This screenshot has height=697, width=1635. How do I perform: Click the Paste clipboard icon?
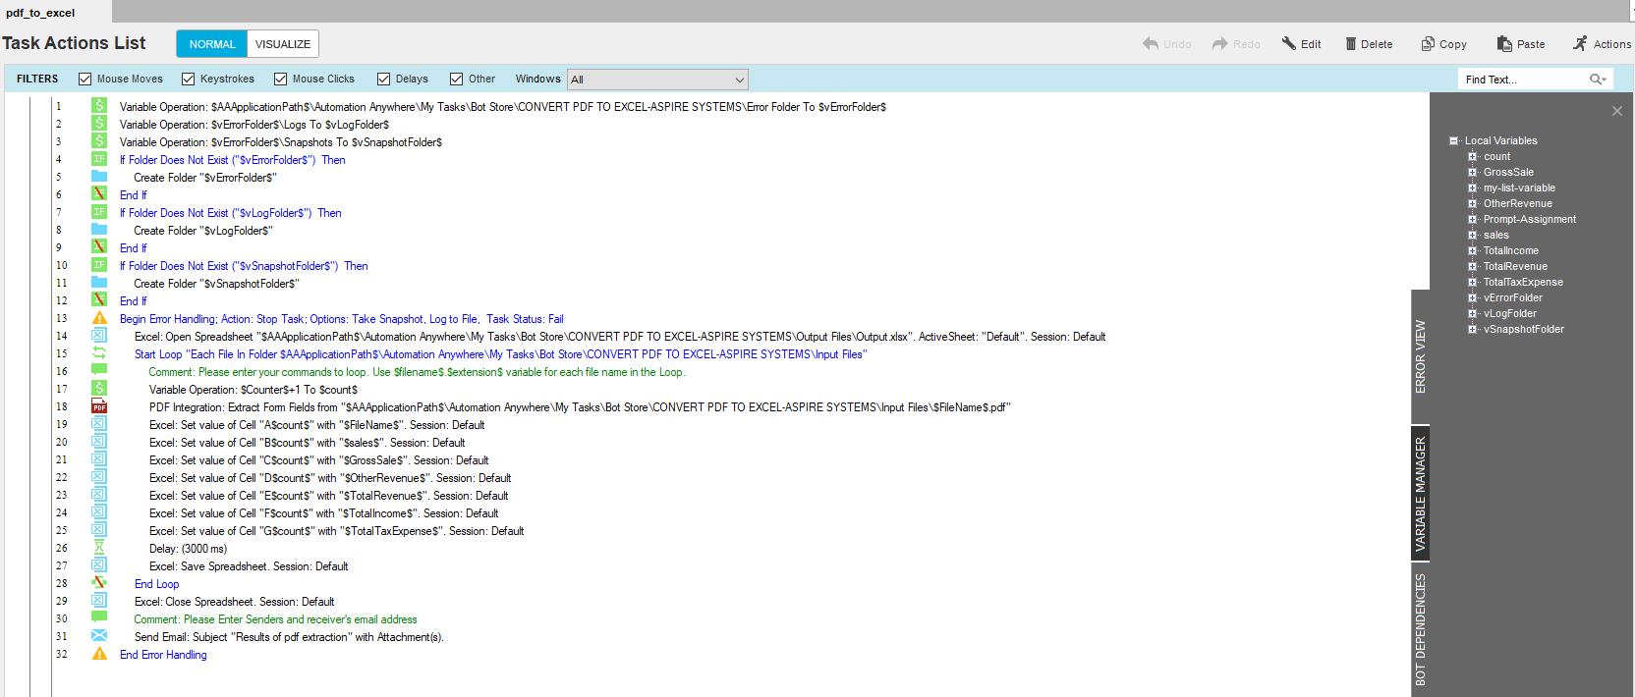1504,43
